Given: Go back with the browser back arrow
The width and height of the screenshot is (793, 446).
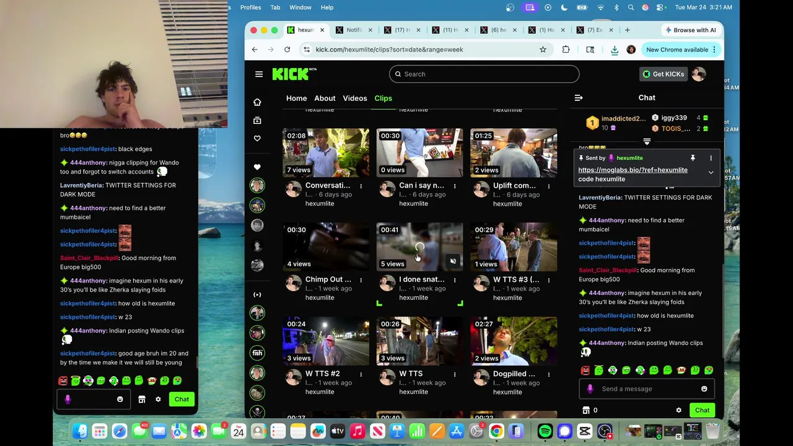Looking at the screenshot, I should [x=255, y=50].
